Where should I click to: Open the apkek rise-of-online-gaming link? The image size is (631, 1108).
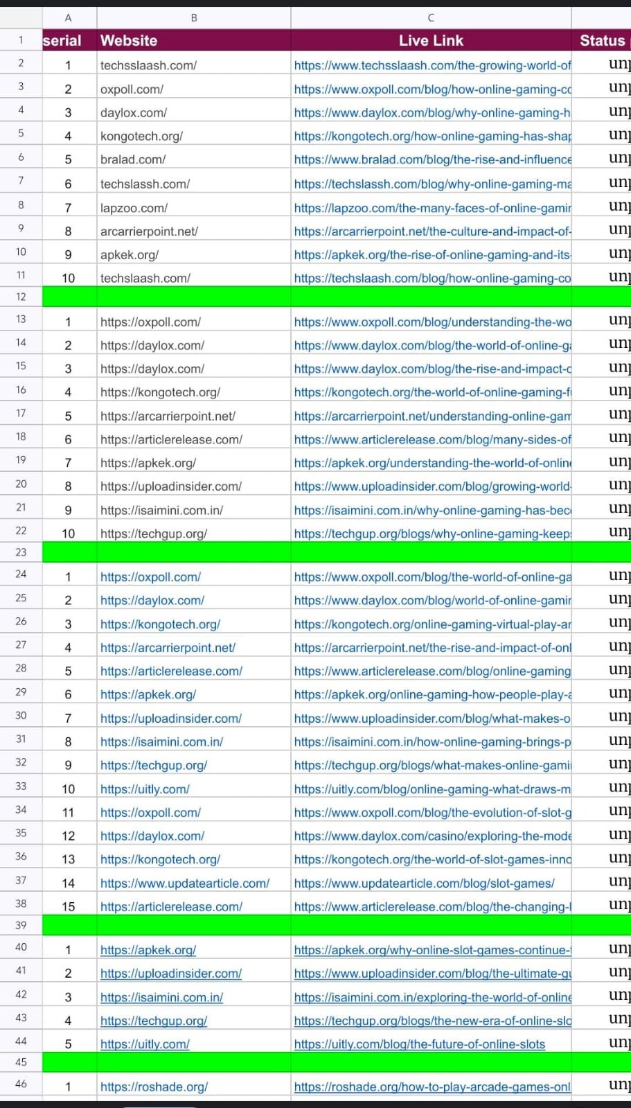(432, 254)
